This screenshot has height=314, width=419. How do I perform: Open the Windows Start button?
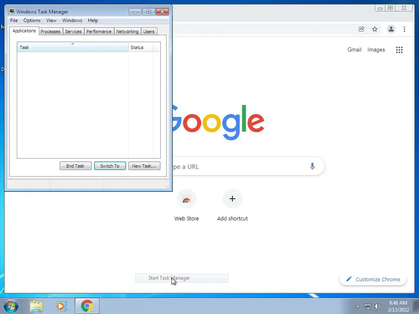(x=11, y=306)
